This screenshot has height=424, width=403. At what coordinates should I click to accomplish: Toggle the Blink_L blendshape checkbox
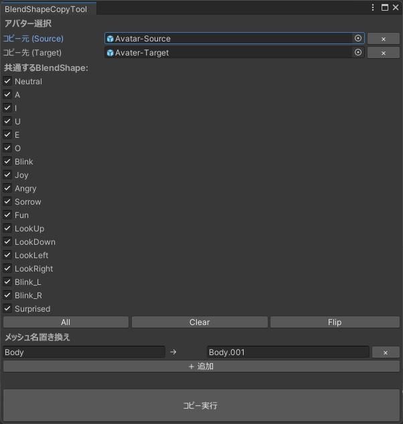coord(7,282)
